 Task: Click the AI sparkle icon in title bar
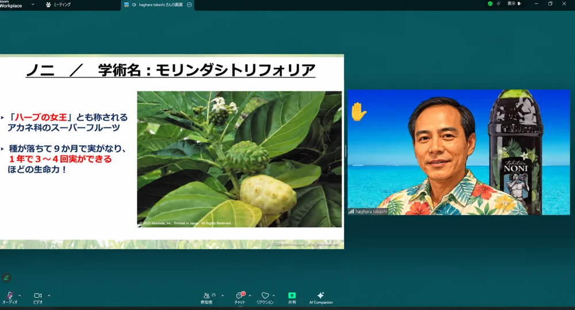(x=499, y=3)
